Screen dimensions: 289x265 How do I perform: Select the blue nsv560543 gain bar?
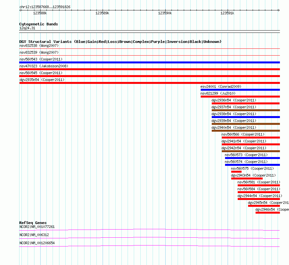149,62
